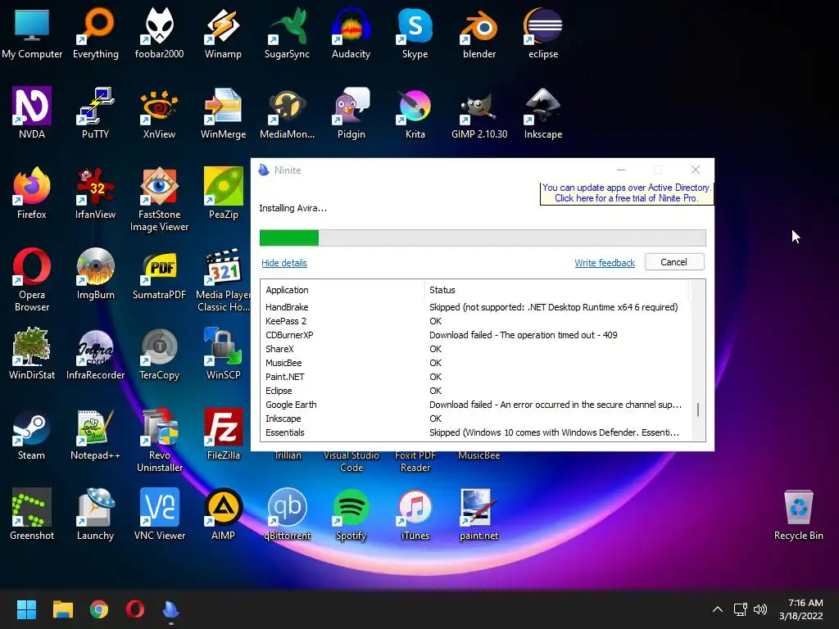Select the KeePass 2 row in details
The image size is (839, 629).
pyautogui.click(x=476, y=321)
